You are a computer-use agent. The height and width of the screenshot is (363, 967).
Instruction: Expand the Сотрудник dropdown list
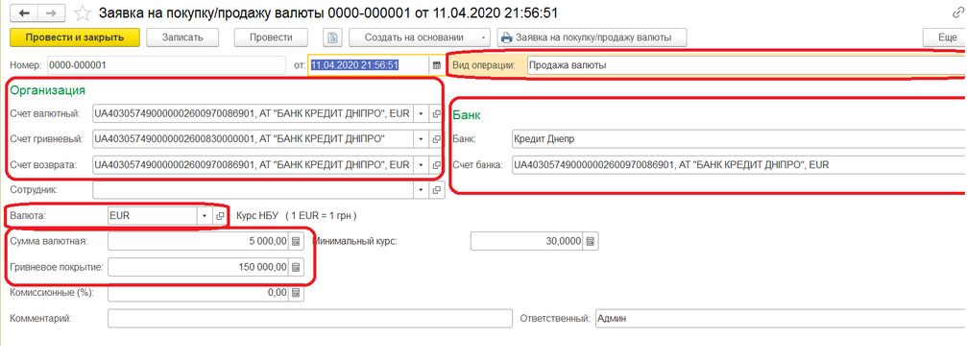tap(421, 190)
